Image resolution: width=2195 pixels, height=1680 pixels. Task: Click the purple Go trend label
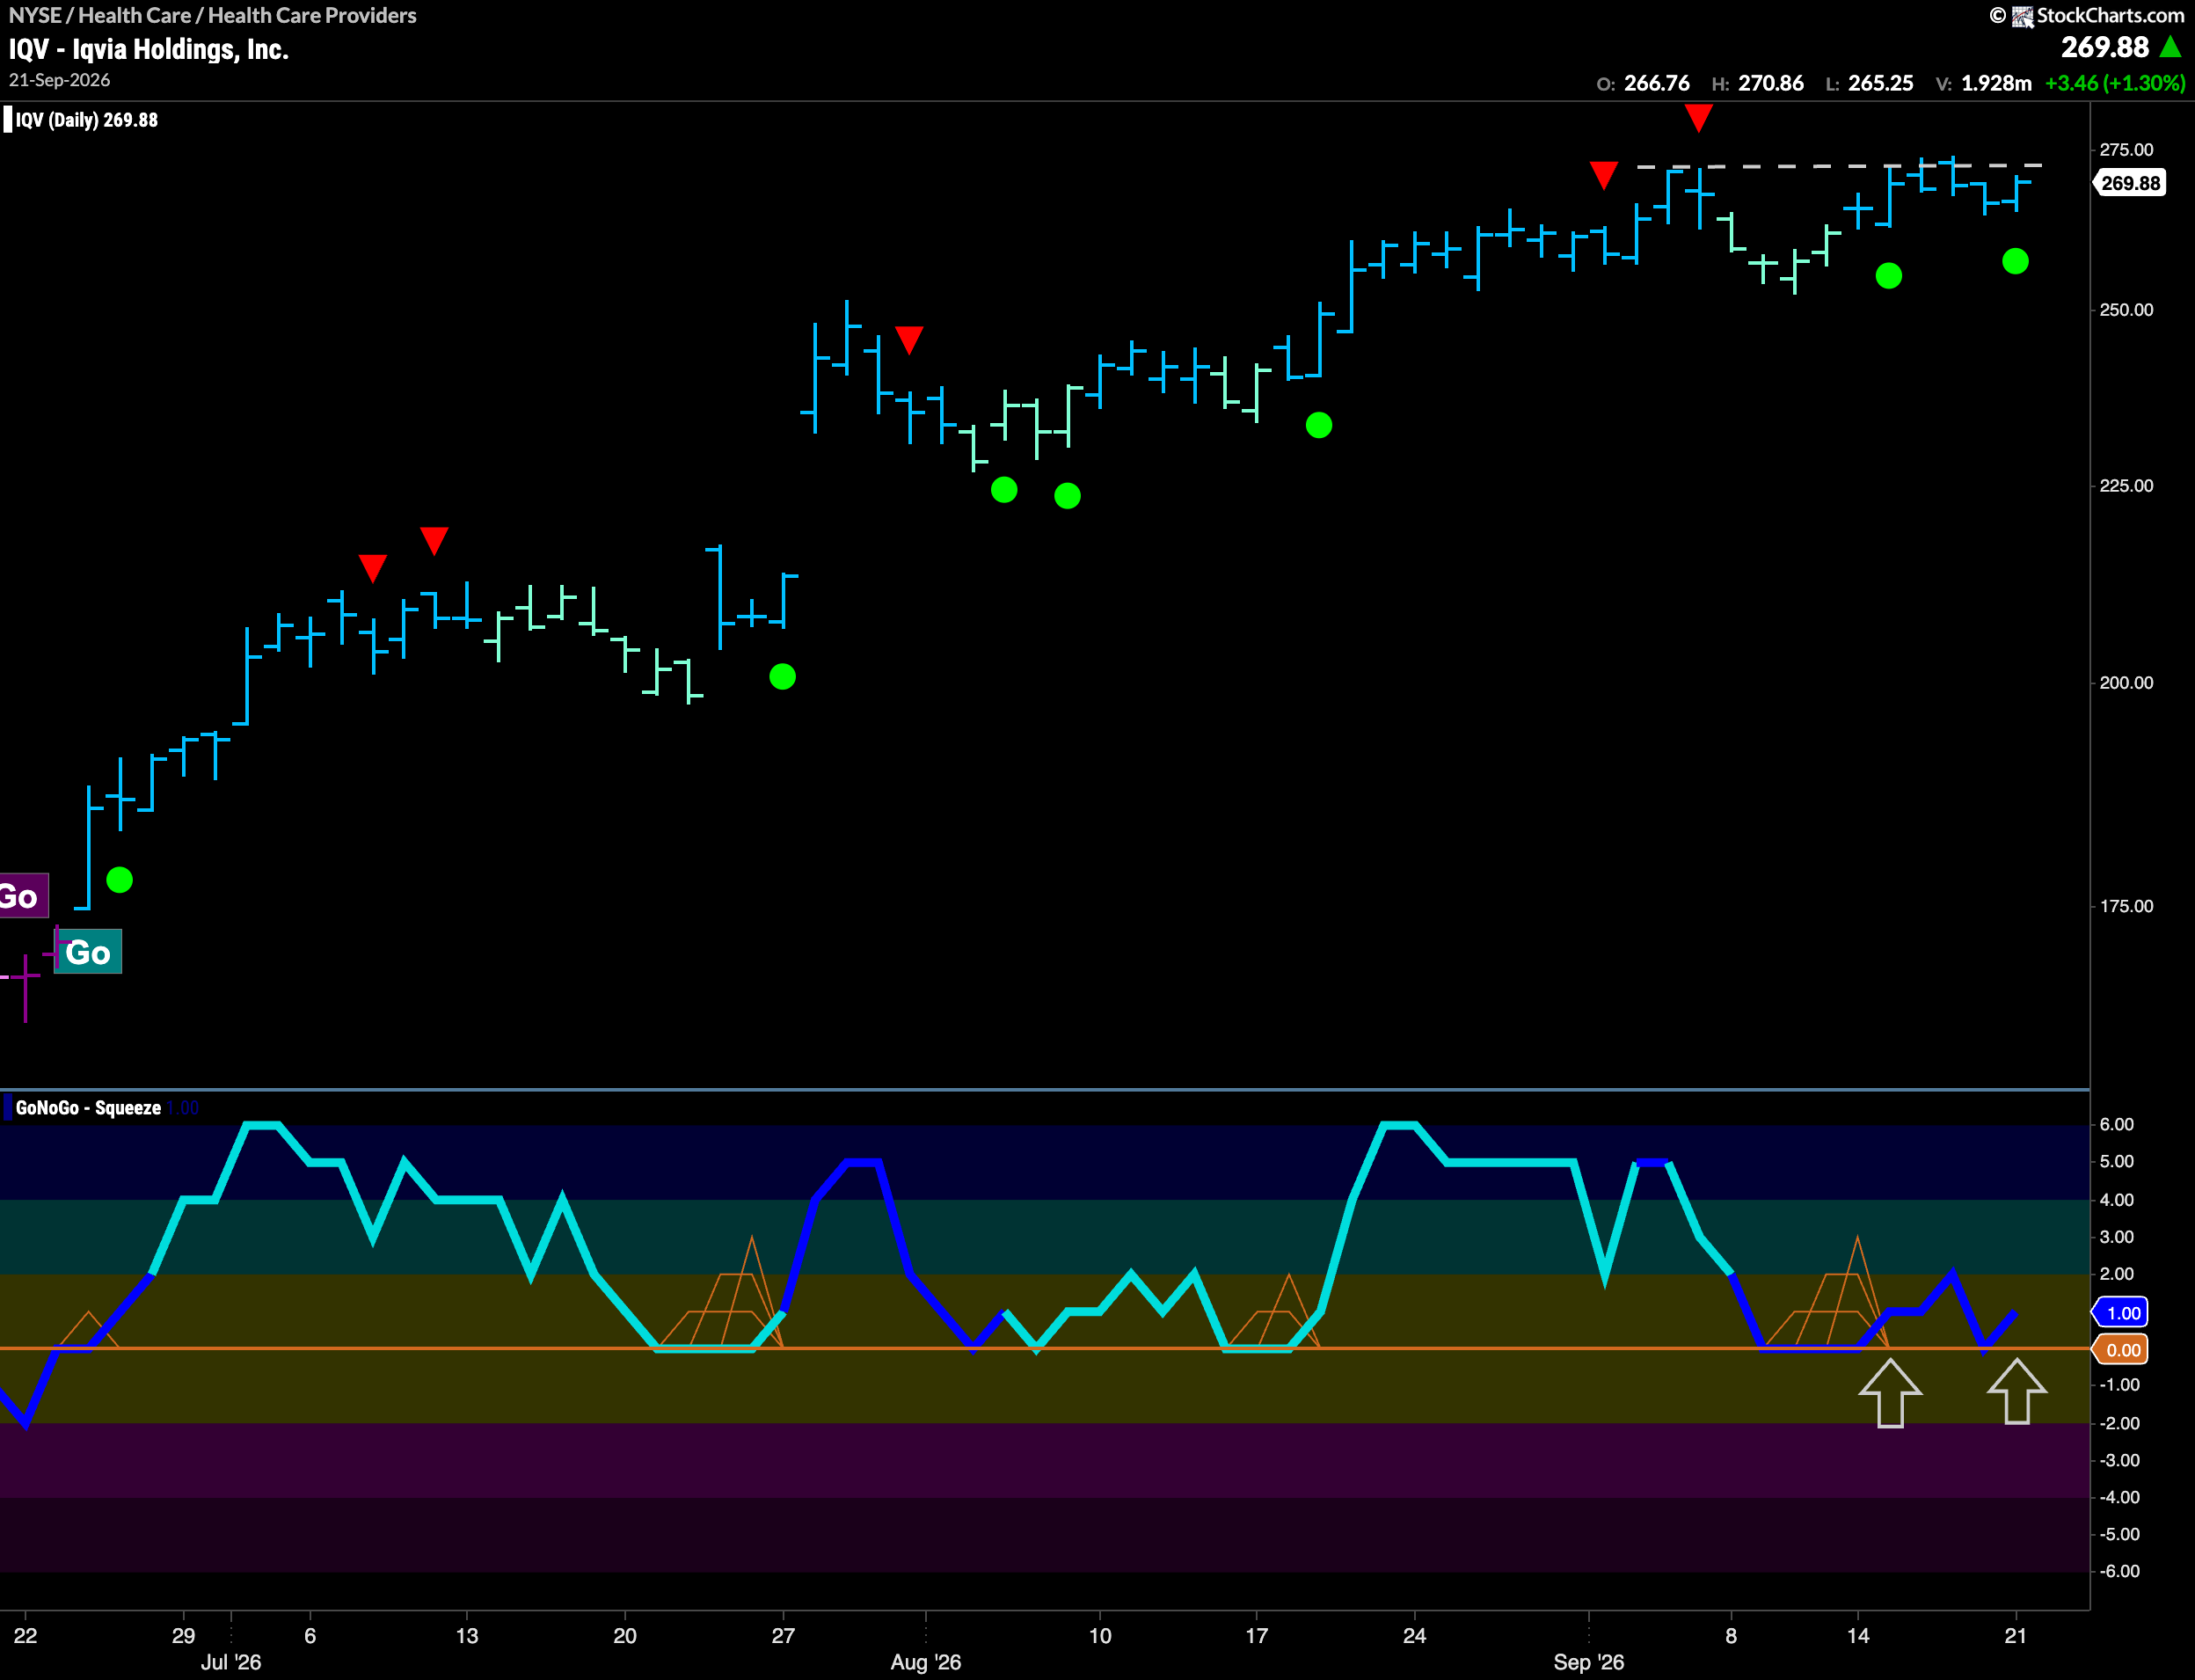[x=22, y=895]
